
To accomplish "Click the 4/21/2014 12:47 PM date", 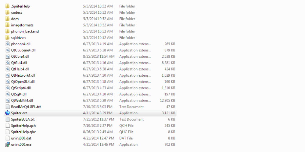I will [99, 138].
